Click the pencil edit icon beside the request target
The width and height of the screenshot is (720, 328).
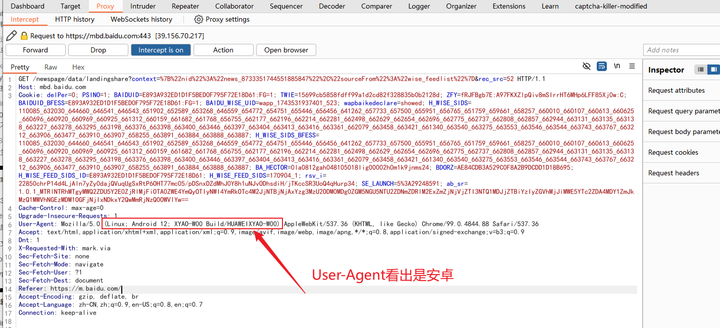pyautogui.click(x=11, y=36)
